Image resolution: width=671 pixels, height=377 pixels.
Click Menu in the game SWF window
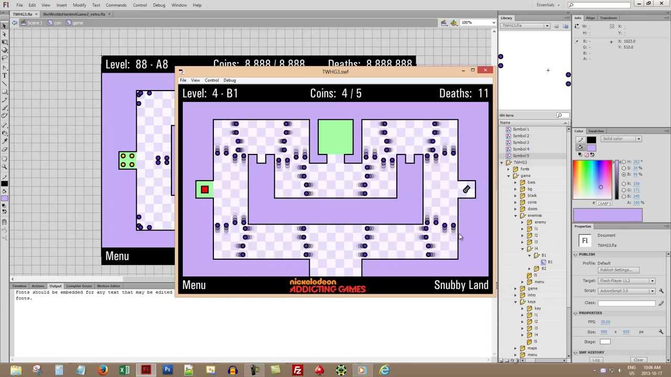(194, 285)
